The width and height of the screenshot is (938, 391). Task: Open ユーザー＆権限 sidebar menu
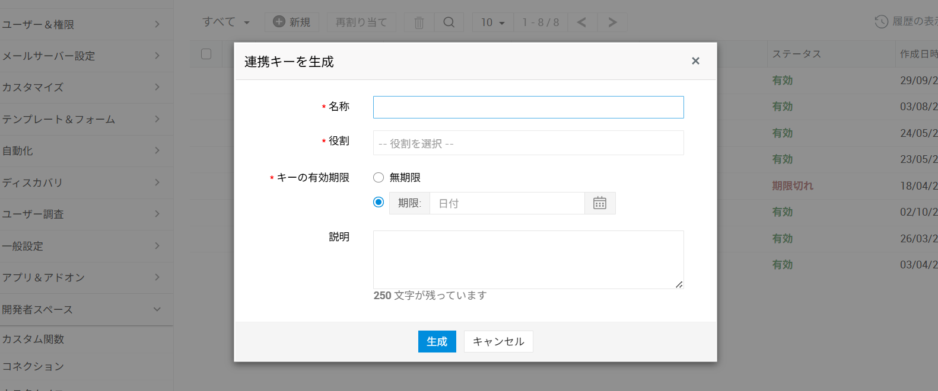[x=81, y=24]
